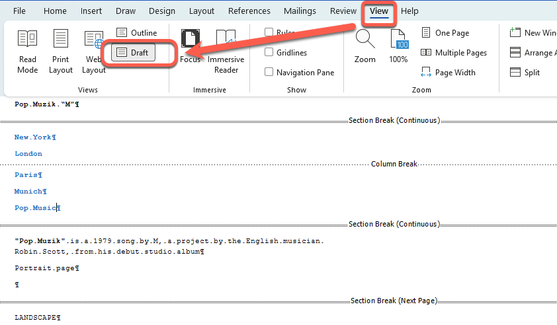
Task: Switch to Web Layout view
Action: point(94,52)
